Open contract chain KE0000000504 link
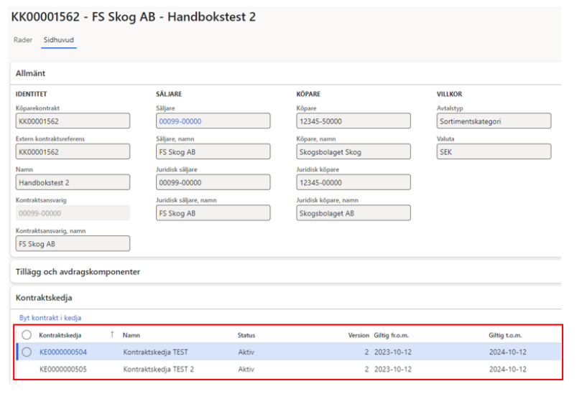Image resolution: width=577 pixels, height=399 pixels. [63, 352]
